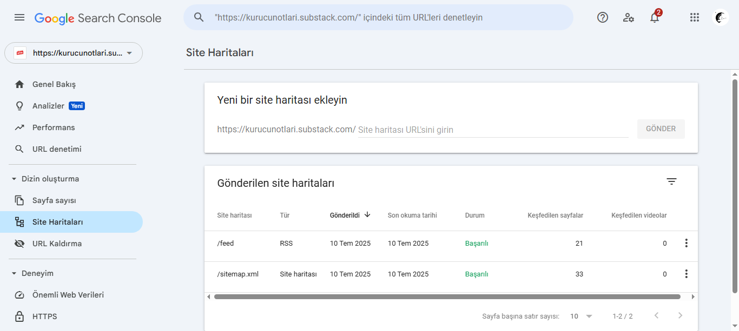This screenshot has width=739, height=331.
Task: Click the URL inspection search box
Action: coord(379,17)
